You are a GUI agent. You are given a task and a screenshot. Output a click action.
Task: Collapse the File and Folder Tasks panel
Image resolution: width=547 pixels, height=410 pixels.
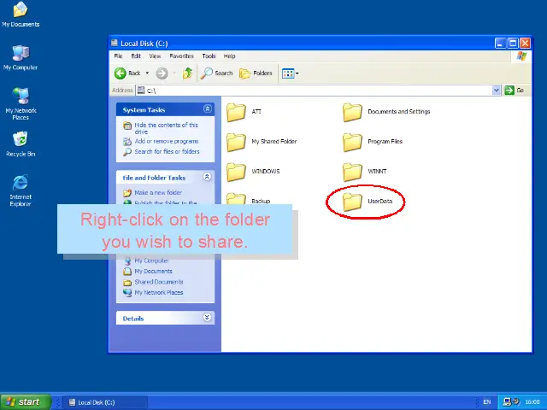[207, 177]
